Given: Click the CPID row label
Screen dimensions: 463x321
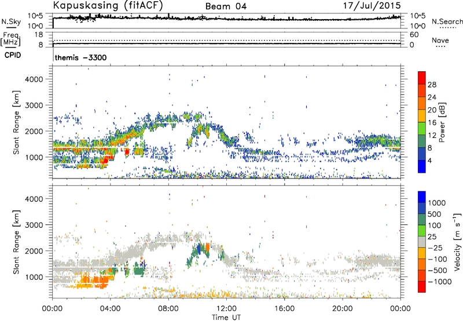Looking at the screenshot, I should pyautogui.click(x=13, y=55).
